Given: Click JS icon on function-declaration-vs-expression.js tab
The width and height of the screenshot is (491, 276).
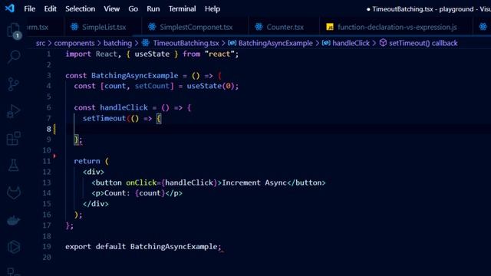Looking at the screenshot, I should coord(330,27).
